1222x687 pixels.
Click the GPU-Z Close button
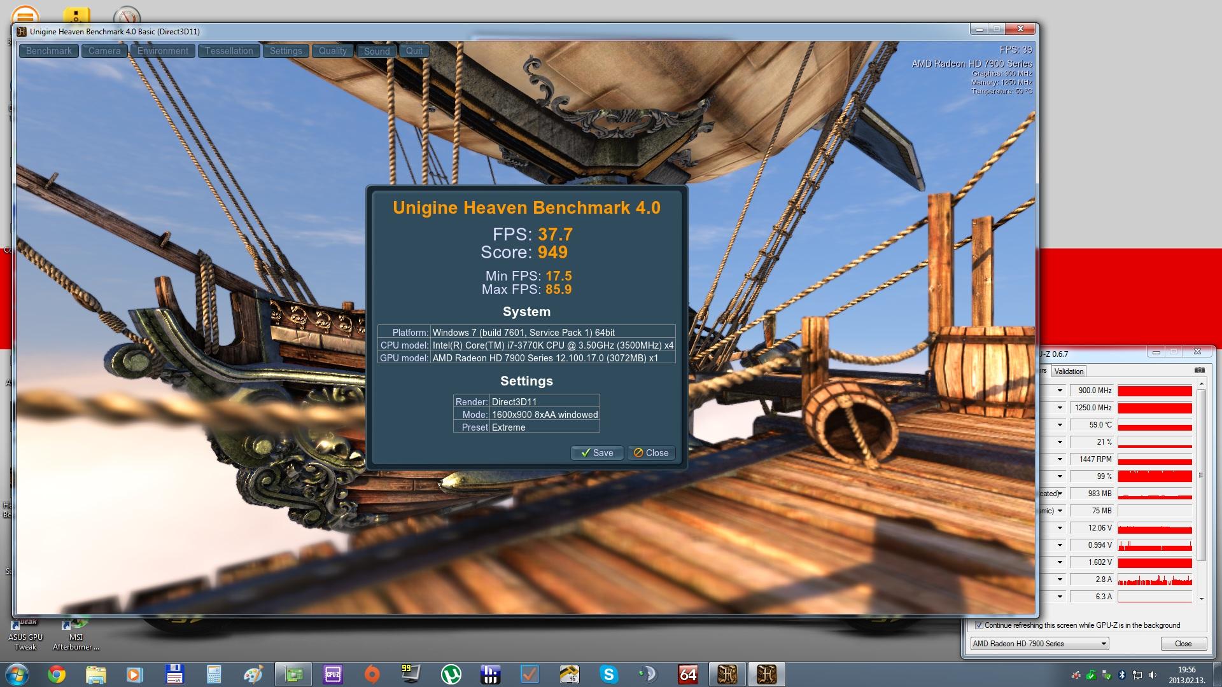[1183, 644]
